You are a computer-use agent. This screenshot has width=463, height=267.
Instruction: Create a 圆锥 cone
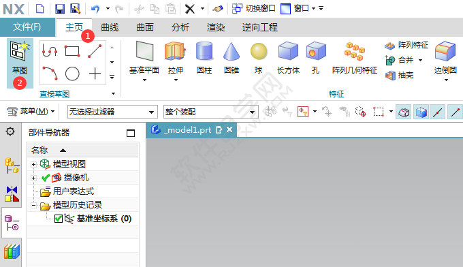231,58
